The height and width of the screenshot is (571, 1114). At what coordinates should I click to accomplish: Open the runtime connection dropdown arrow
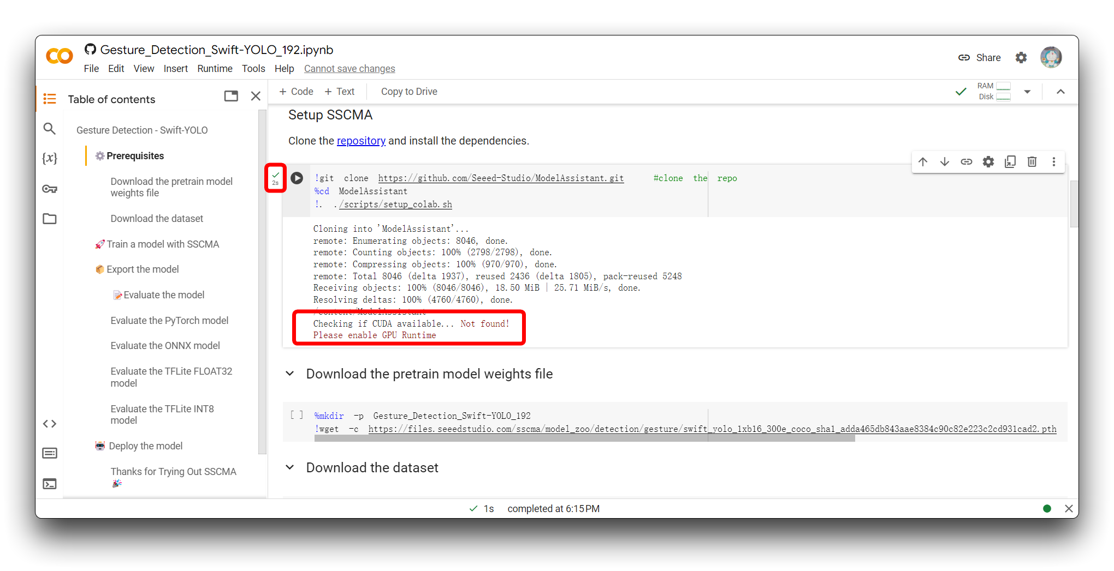pyautogui.click(x=1027, y=92)
